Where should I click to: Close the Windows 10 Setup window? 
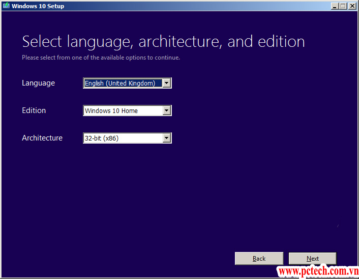click(x=352, y=6)
